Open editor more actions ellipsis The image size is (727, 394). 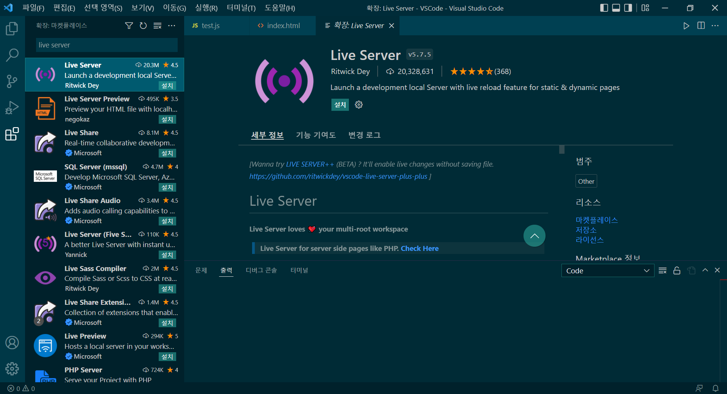(x=715, y=25)
